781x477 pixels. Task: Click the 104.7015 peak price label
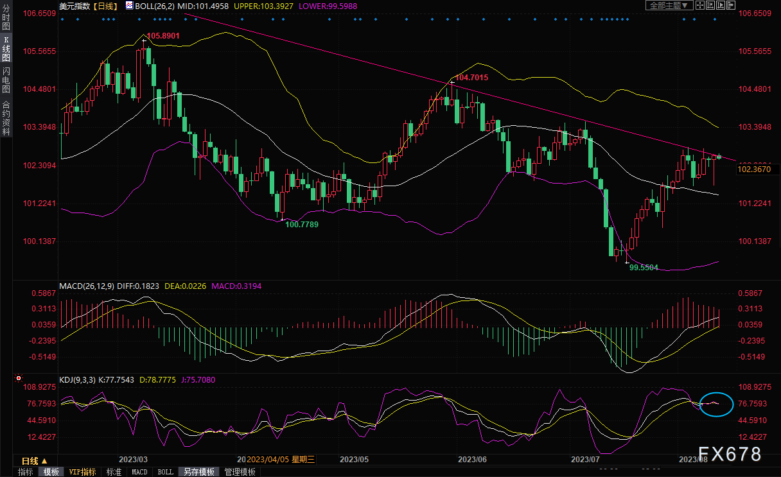point(472,78)
